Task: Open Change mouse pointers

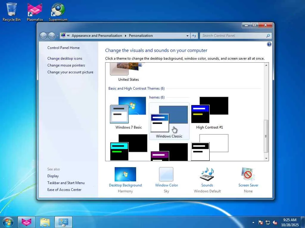Action: (x=66, y=65)
